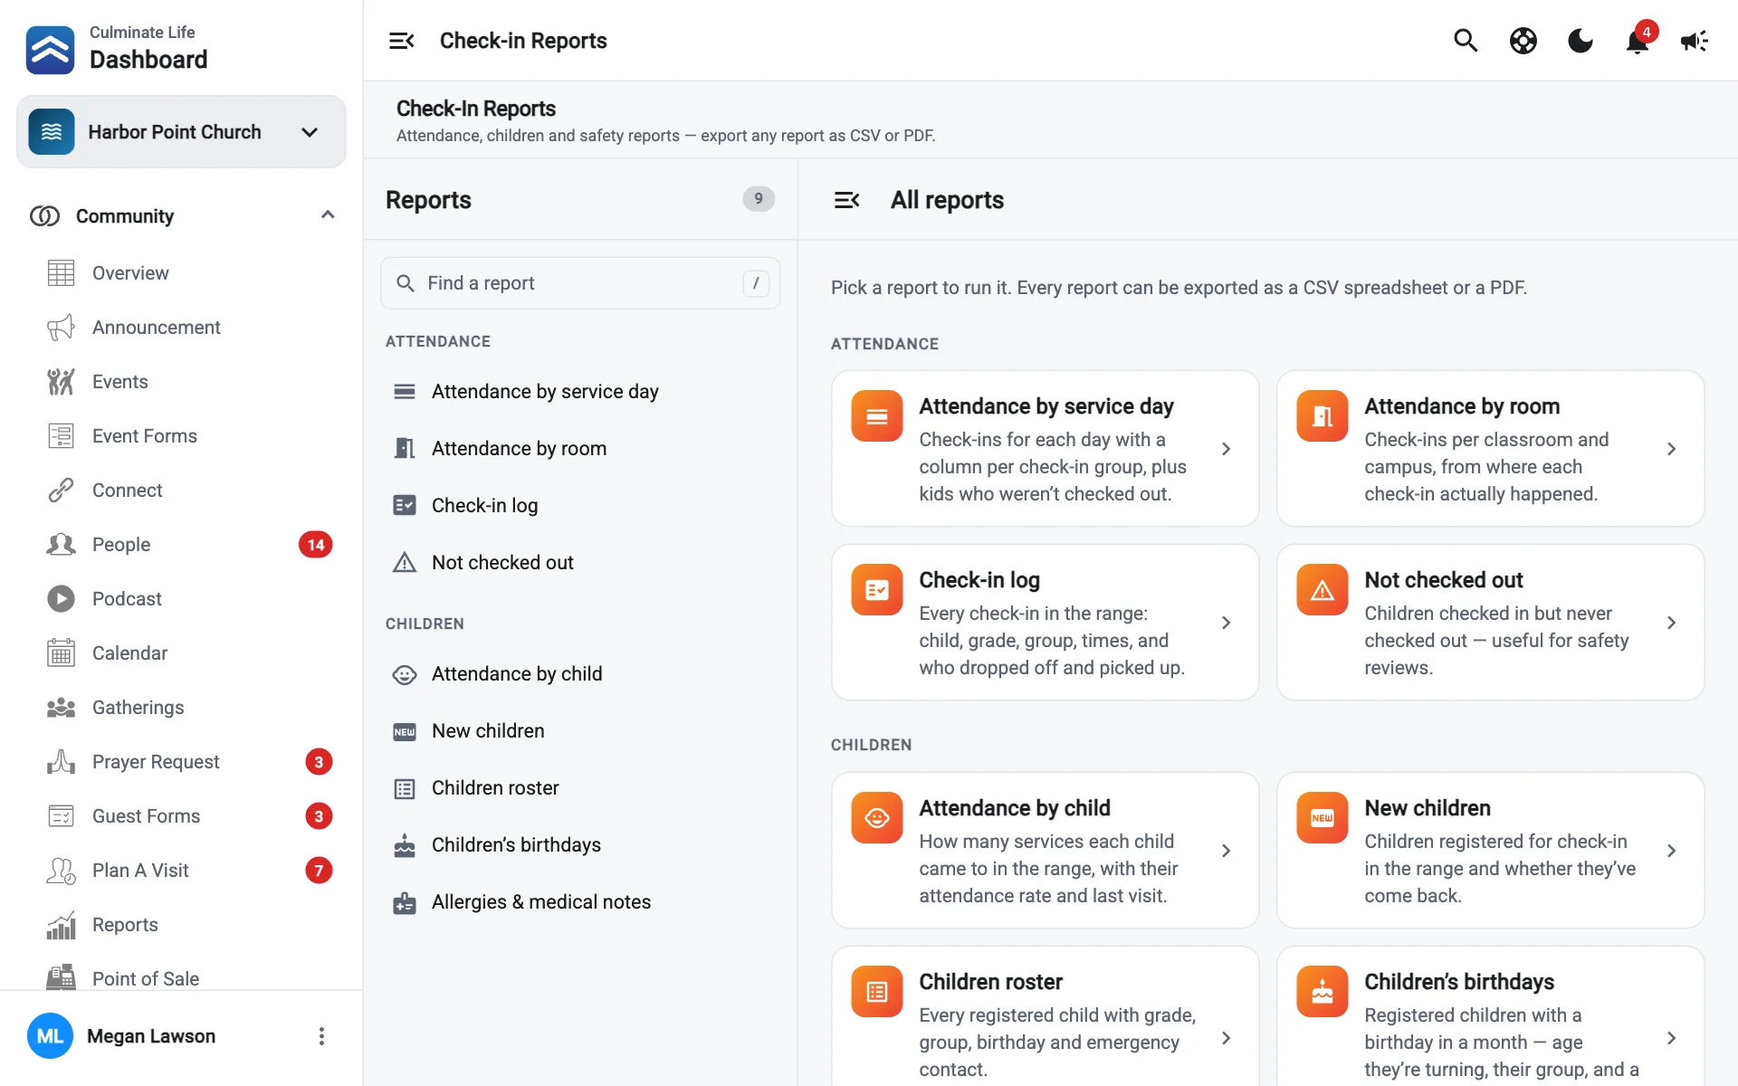1738x1086 pixels.
Task: Select Attendance by room list item
Action: (580, 449)
